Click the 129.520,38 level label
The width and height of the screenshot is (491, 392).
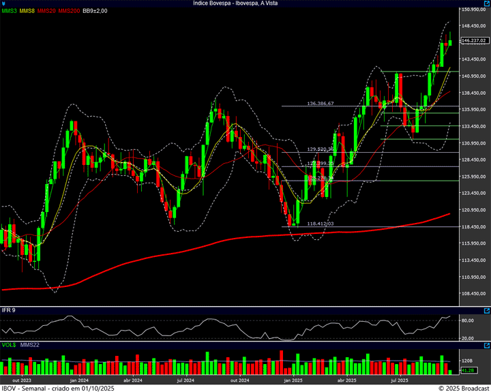point(321,149)
